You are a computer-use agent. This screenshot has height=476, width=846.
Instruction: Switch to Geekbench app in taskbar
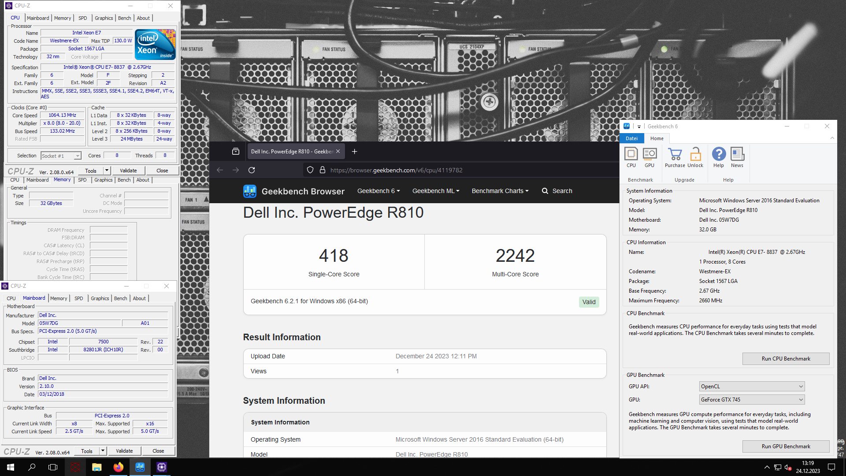(140, 467)
